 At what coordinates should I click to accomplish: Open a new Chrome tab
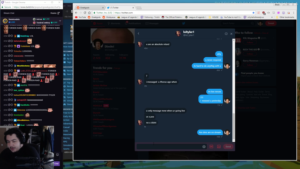click(139, 8)
